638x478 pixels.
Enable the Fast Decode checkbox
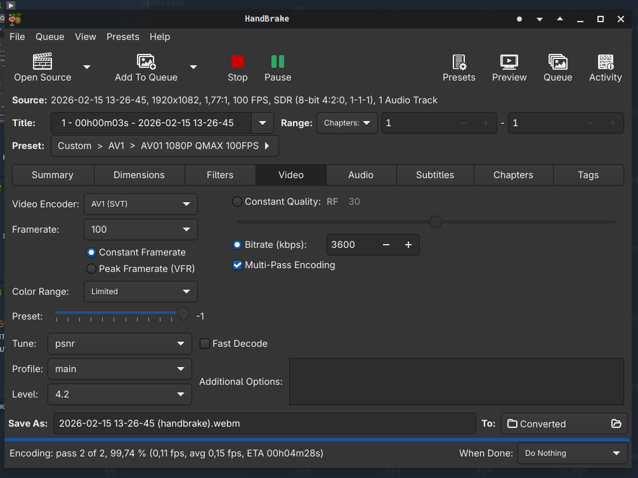click(x=205, y=344)
